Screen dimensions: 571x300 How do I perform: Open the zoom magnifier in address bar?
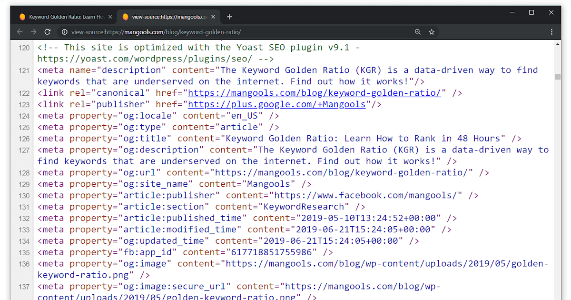pyautogui.click(x=418, y=32)
